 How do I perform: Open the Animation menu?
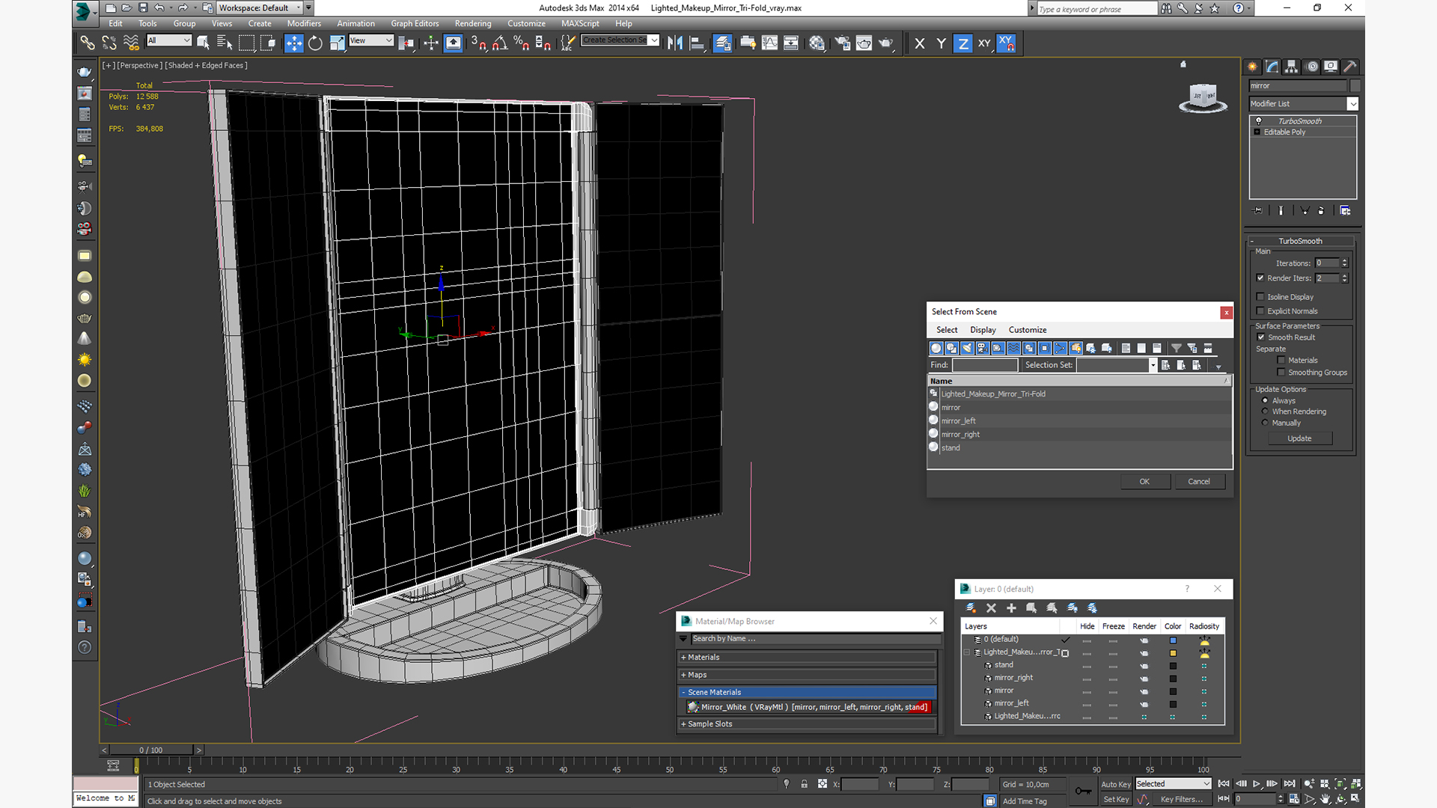click(x=356, y=23)
